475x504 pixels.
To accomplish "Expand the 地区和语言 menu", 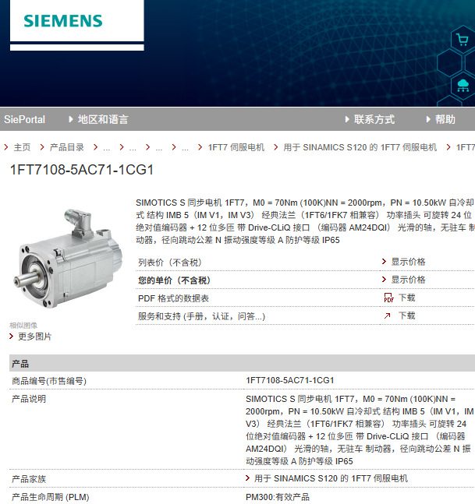I will [x=98, y=119].
